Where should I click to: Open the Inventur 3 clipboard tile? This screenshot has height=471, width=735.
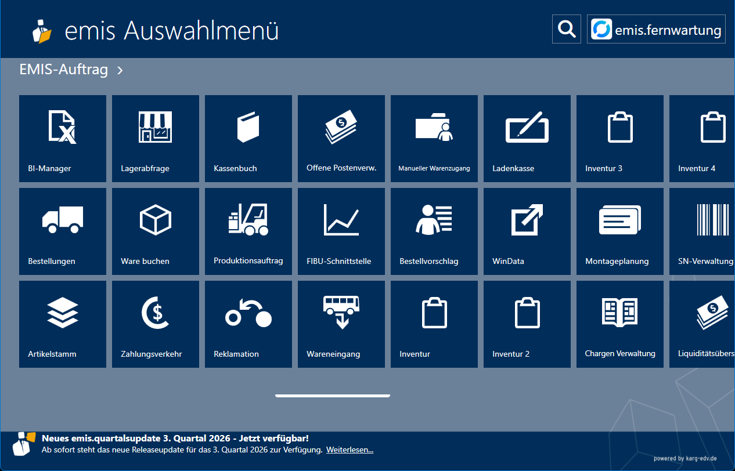click(x=620, y=139)
